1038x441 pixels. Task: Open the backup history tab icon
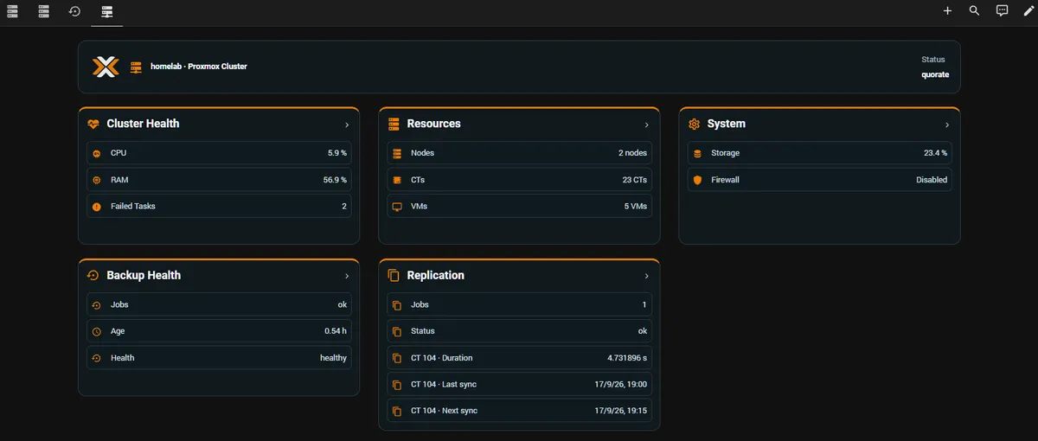[x=74, y=11]
